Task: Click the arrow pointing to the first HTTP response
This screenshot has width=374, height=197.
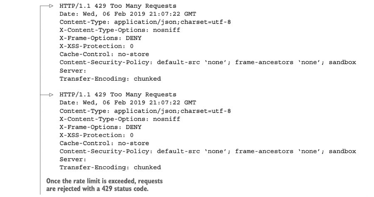Action: (50, 6)
